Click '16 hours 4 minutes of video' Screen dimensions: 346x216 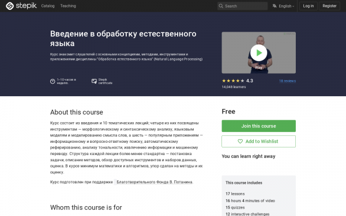click(x=250, y=201)
